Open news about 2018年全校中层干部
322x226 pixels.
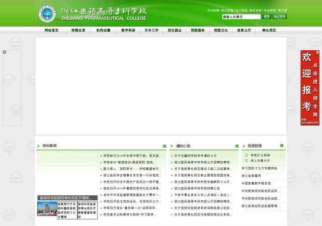pyautogui.click(x=132, y=156)
